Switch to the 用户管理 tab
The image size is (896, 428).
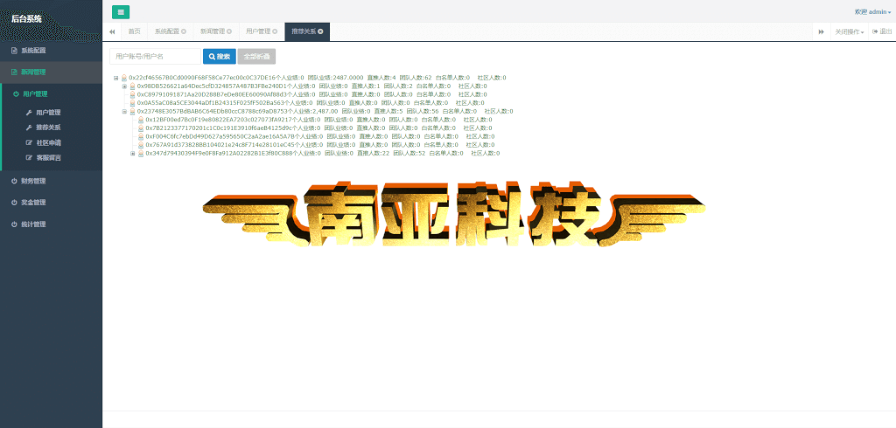[262, 32]
